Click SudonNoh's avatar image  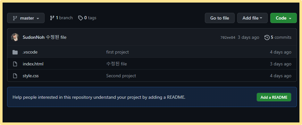[x=15, y=37]
